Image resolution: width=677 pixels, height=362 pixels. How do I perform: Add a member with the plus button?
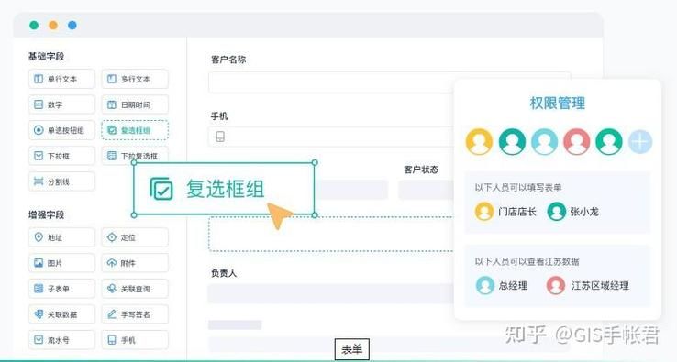640,141
